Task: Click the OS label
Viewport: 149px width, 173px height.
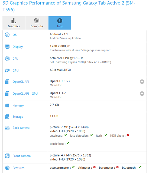Action: coord(15,35)
